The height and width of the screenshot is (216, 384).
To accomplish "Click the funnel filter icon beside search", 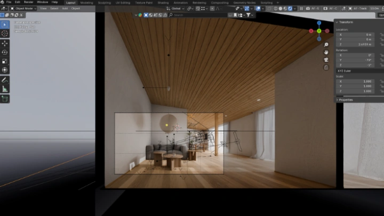I will click(249, 15).
